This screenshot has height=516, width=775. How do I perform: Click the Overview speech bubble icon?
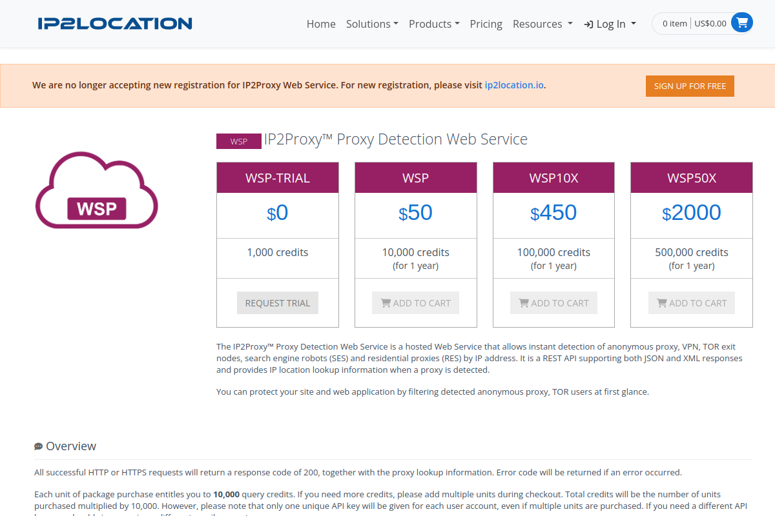(39, 446)
